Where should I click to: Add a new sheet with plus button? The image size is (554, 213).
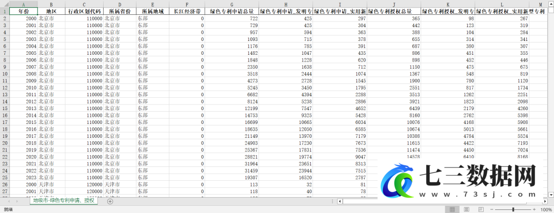tap(110, 201)
